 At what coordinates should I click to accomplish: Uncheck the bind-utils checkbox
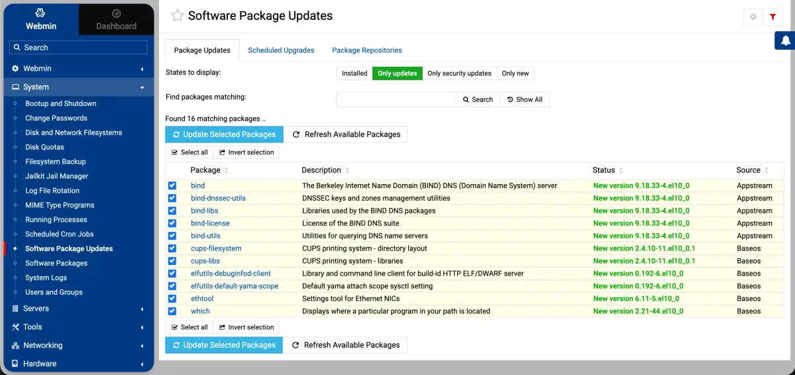coord(172,236)
